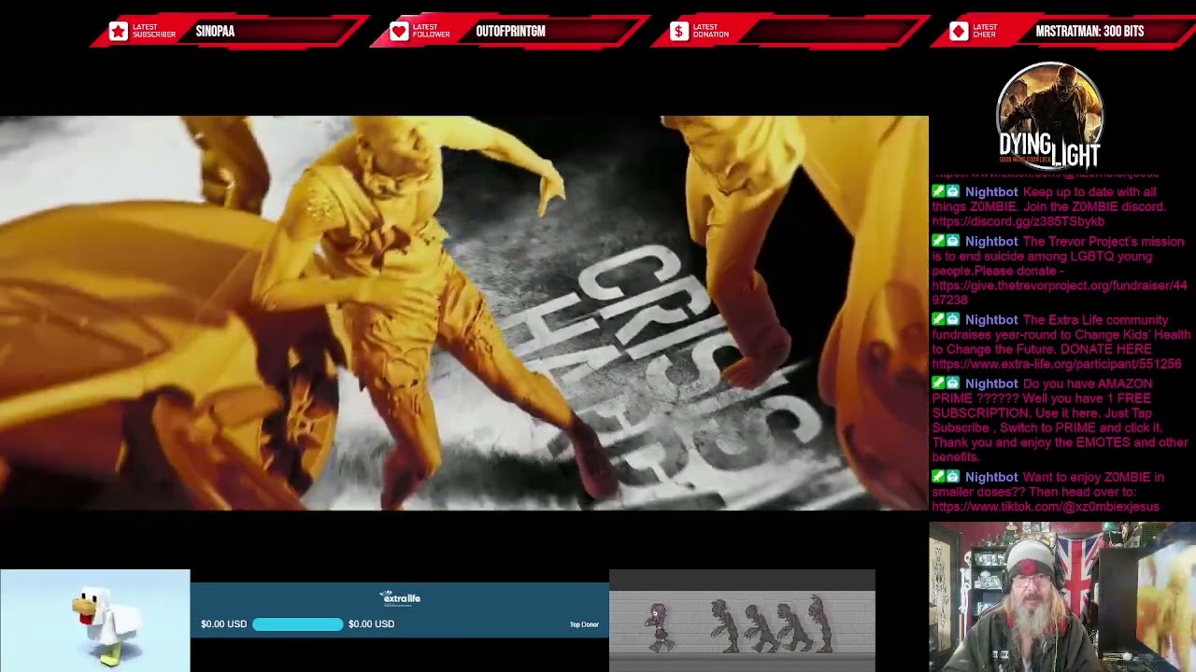Click the Nightbot name on the Extra Life message

(991, 320)
